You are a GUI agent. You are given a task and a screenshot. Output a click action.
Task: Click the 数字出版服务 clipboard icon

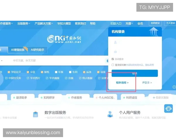click(x=35, y=114)
